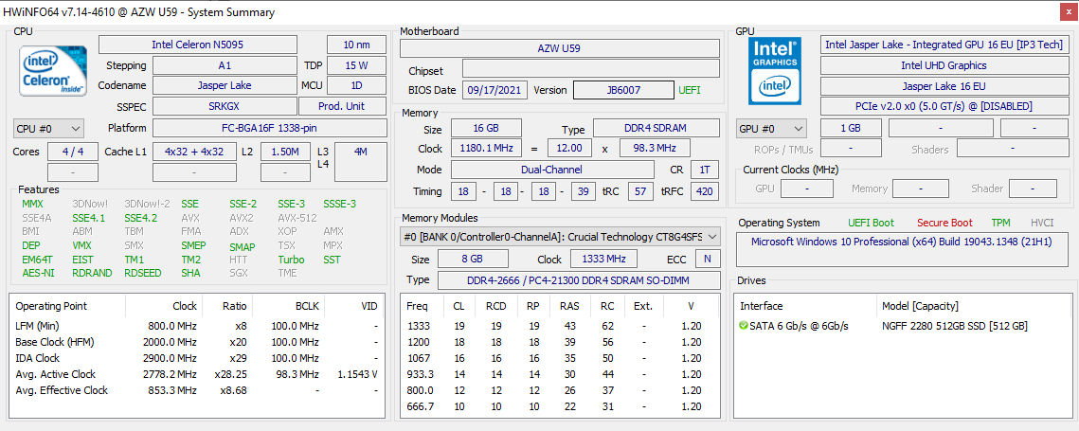Click the IDA Clock row label
The width and height of the screenshot is (1079, 431).
[x=37, y=358]
